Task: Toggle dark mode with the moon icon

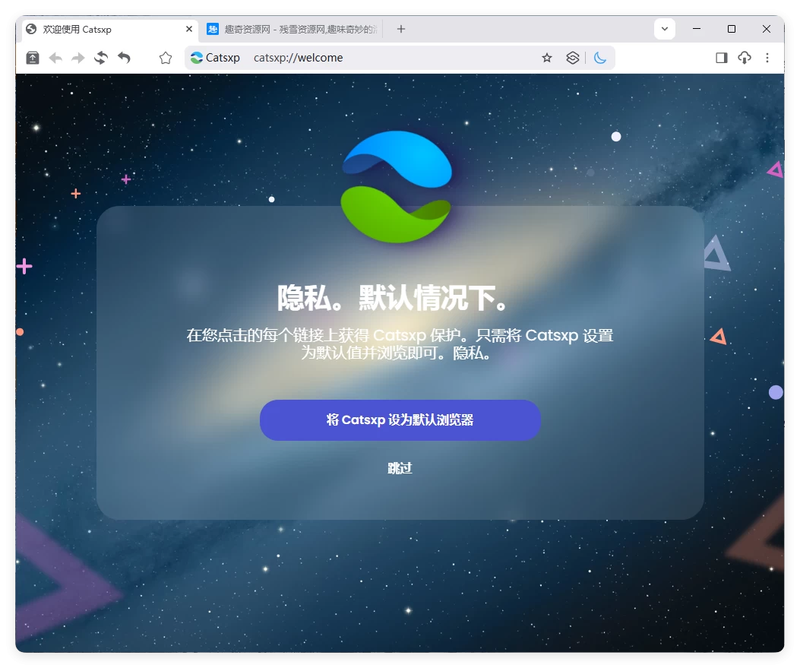Action: point(601,57)
